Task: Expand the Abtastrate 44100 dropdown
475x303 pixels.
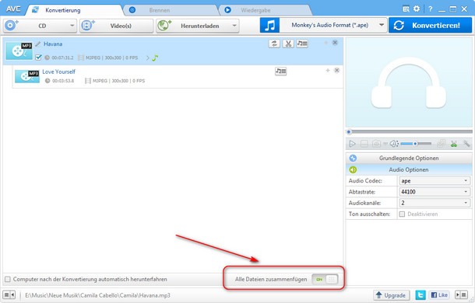Action: point(435,192)
